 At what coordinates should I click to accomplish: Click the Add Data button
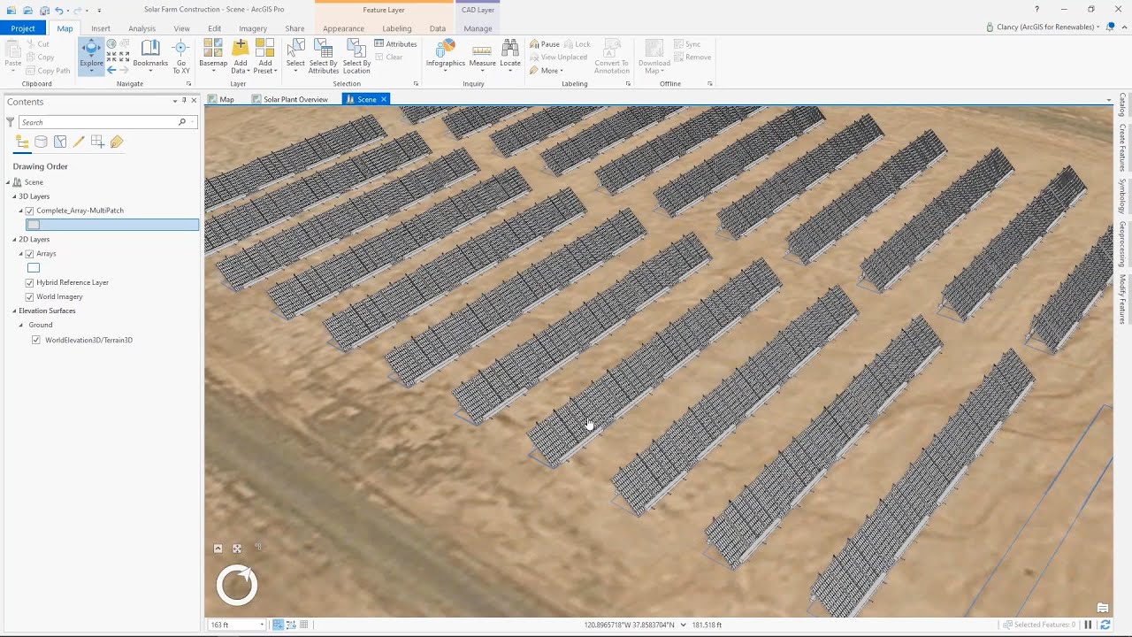coord(240,57)
